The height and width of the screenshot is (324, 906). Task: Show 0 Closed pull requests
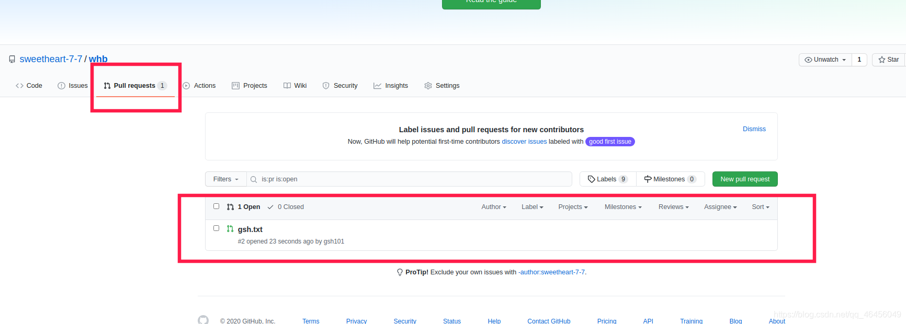click(286, 207)
